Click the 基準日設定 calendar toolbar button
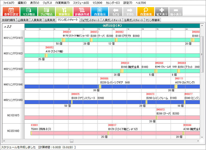 [11, 11]
